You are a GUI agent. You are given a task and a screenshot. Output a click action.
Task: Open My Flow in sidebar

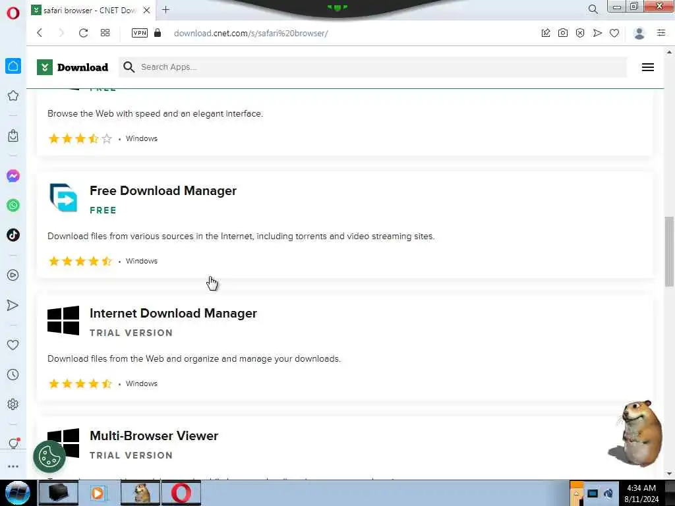[13, 305]
